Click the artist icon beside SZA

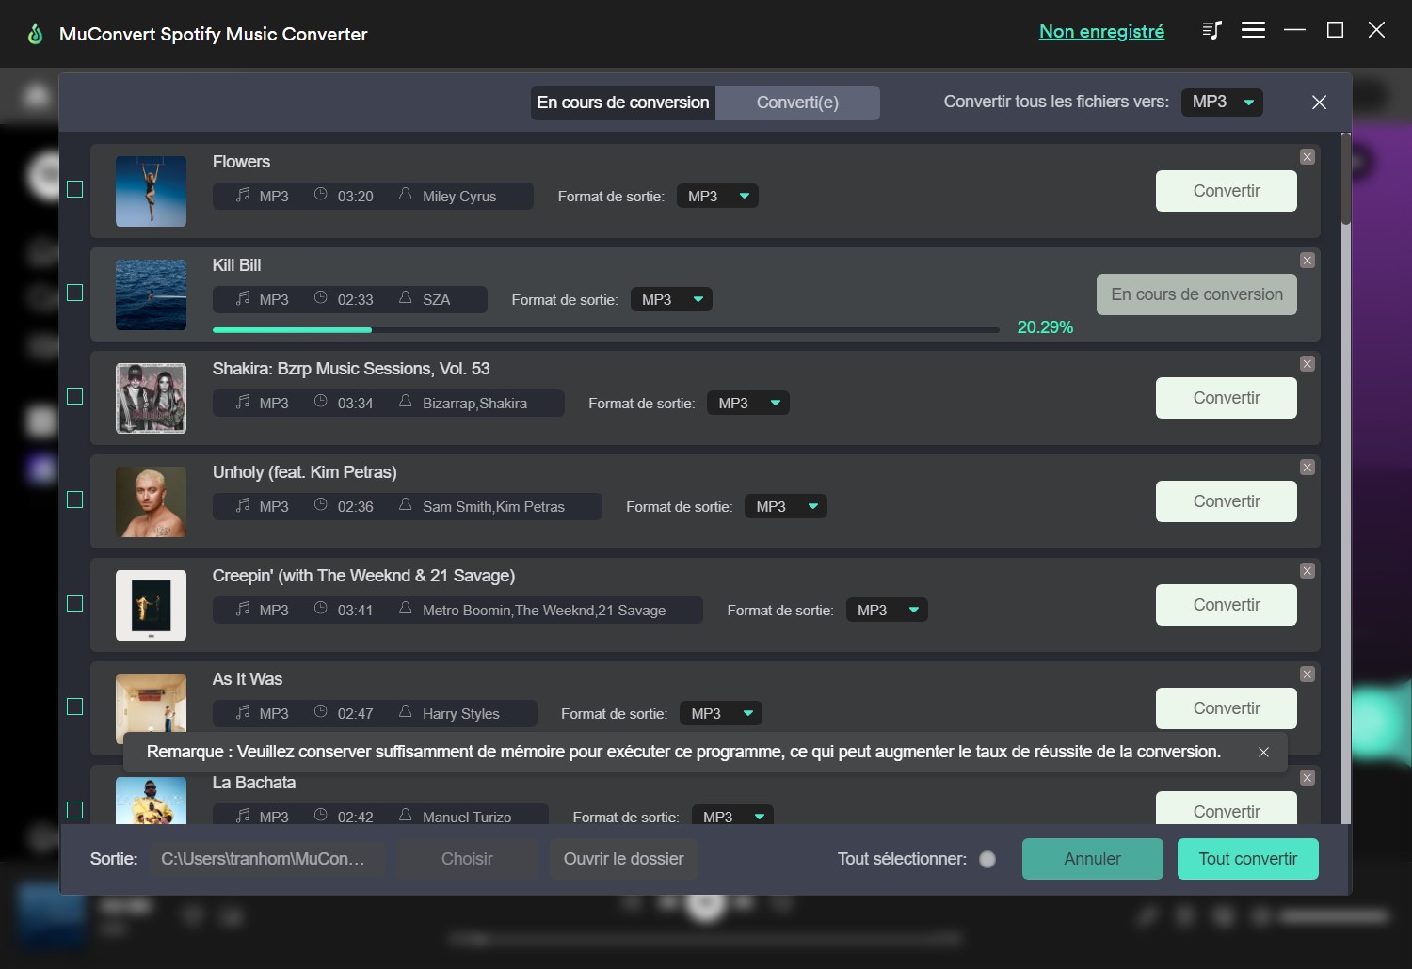tap(405, 298)
